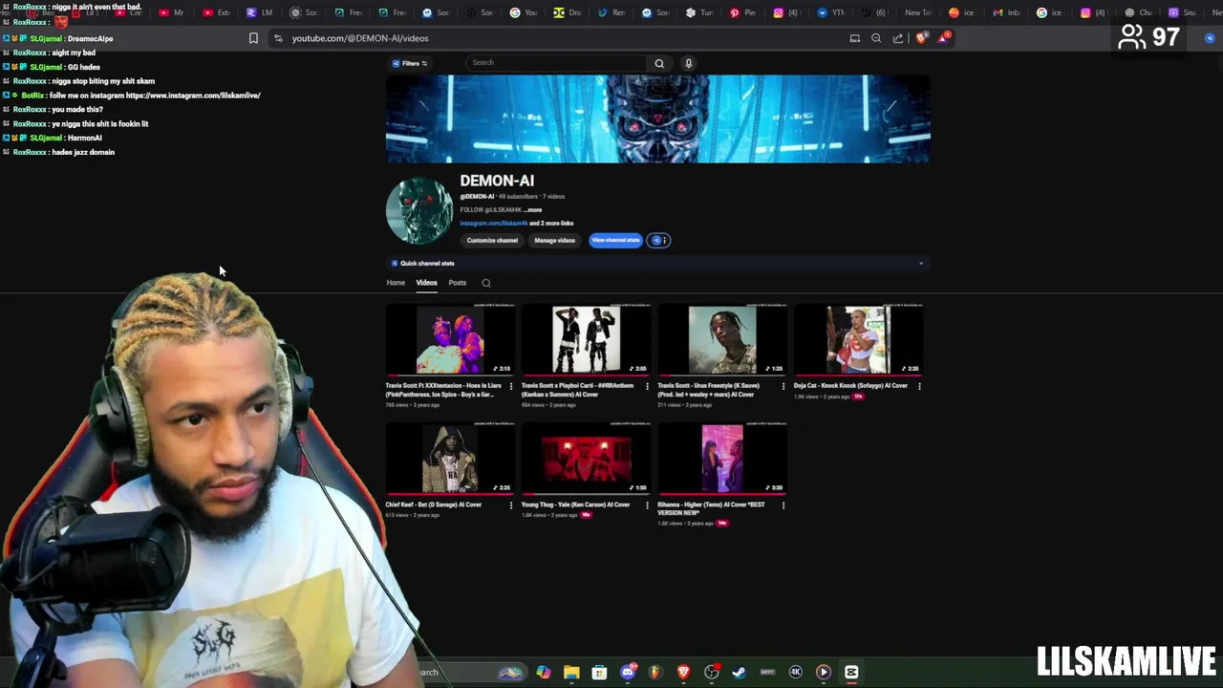Open the Copilot icon in the taskbar

(x=544, y=673)
